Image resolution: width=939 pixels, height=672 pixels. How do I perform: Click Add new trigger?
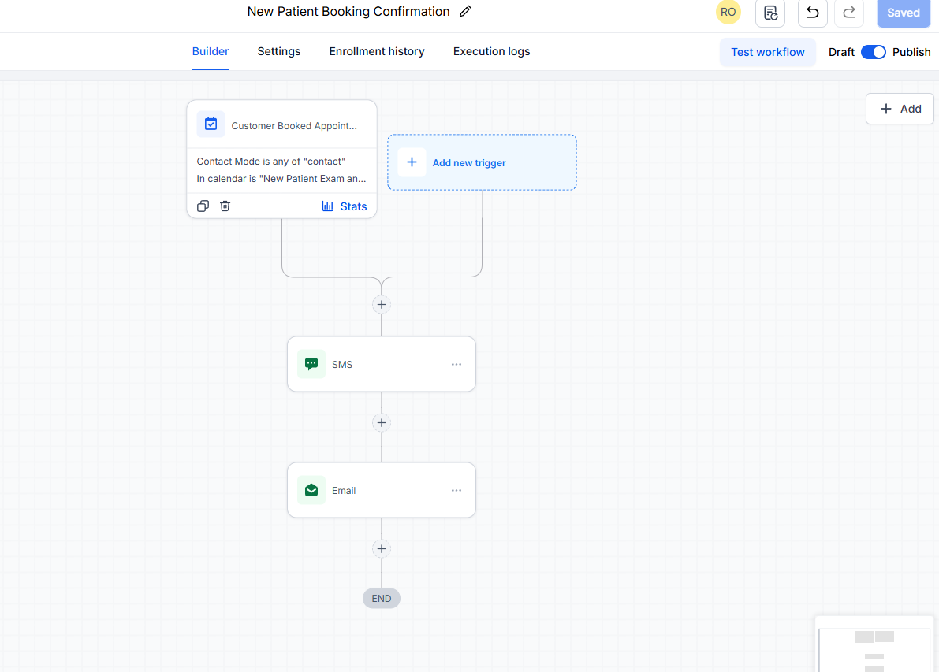click(482, 163)
